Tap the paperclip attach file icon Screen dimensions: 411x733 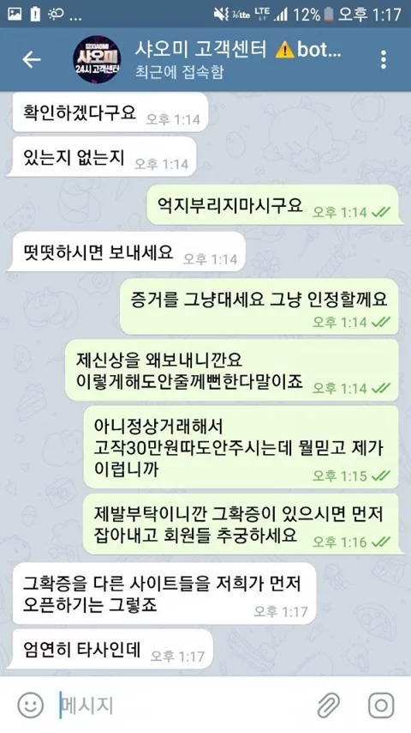329,705
